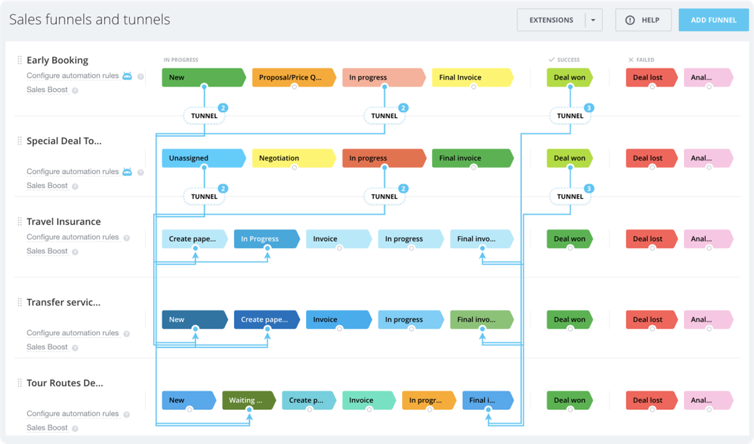Screen dimensions: 754x444
Task: Open Configure automation rules for Transfer services
Action: 73,333
